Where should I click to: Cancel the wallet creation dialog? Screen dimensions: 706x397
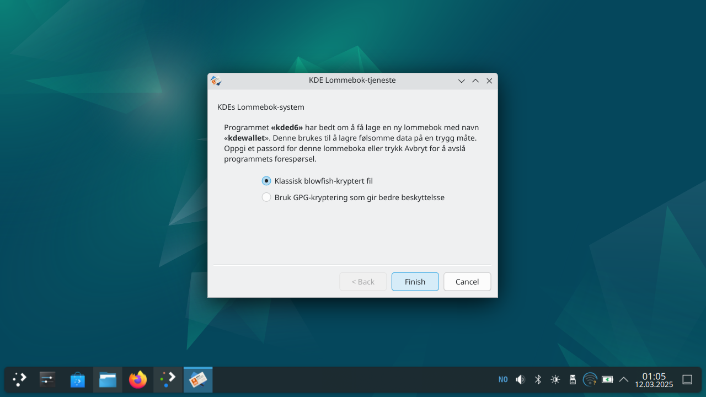[x=467, y=282]
